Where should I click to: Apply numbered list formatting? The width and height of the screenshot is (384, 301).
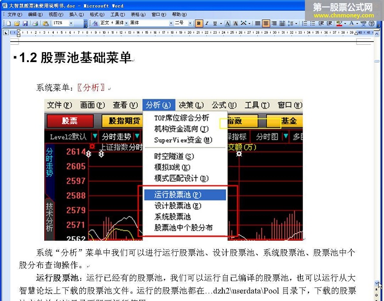click(x=305, y=23)
